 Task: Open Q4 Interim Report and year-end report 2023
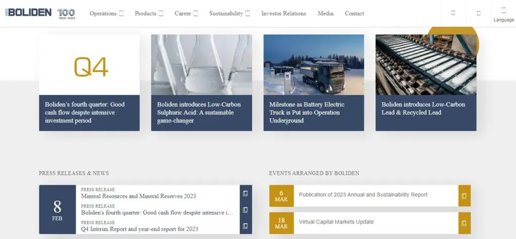[140, 229]
